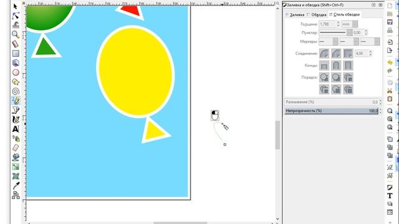Click the Толщина stroke width field
Viewport: 399px width, 224px height.
coord(328,24)
